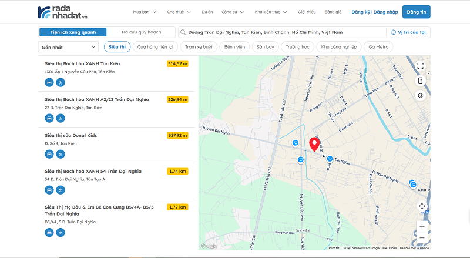Select the Trạm xe buýt filter
This screenshot has width=470, height=258.
click(199, 47)
